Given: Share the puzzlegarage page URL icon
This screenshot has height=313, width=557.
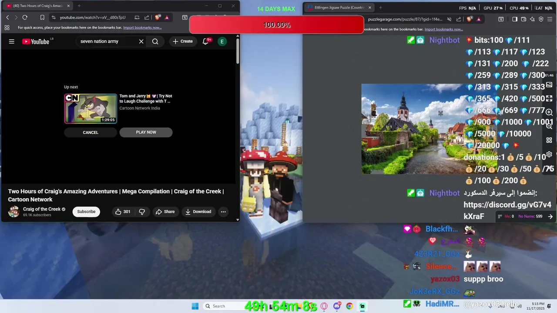Looking at the screenshot, I should 459,19.
